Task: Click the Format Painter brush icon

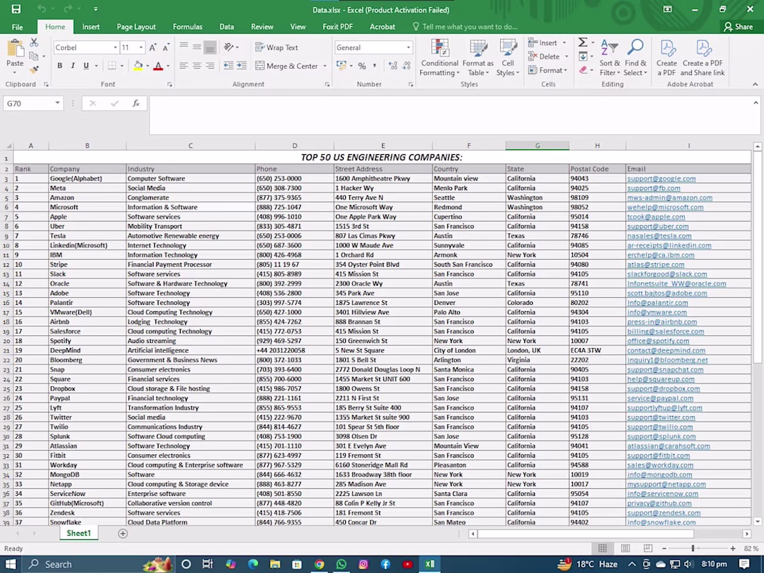Action: click(33, 69)
